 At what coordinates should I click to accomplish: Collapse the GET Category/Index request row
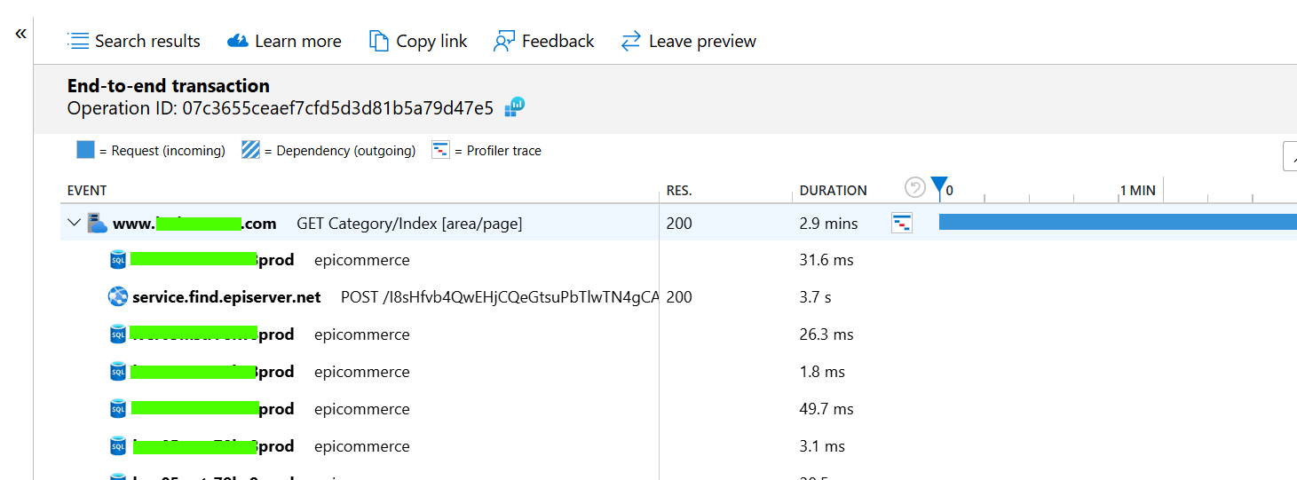75,223
